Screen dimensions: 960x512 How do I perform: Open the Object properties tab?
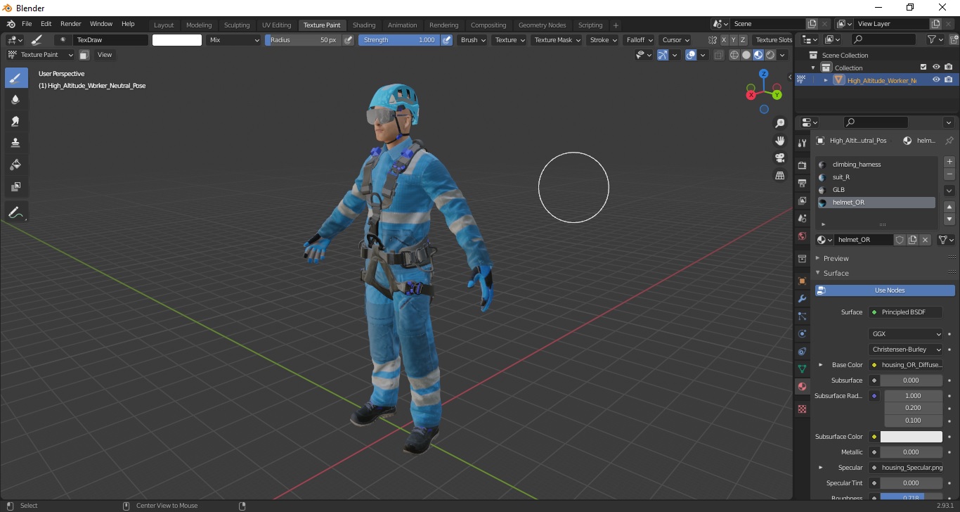click(802, 281)
